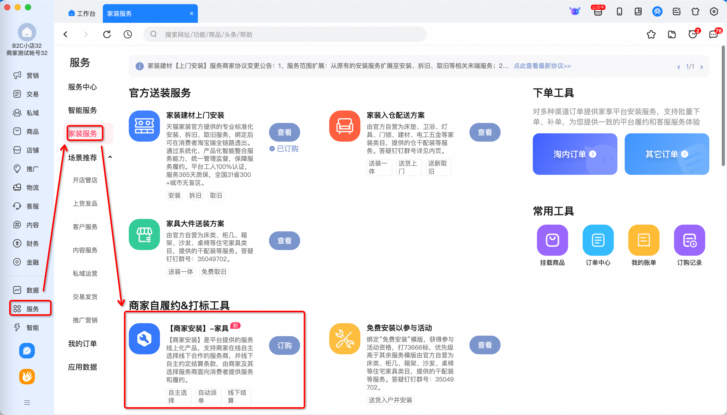Go to previous announcement arrow
This screenshot has height=415, width=727.
pos(679,67)
